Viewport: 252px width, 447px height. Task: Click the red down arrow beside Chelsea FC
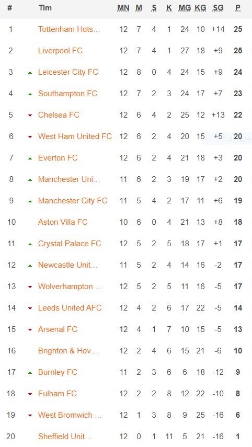pos(30,116)
